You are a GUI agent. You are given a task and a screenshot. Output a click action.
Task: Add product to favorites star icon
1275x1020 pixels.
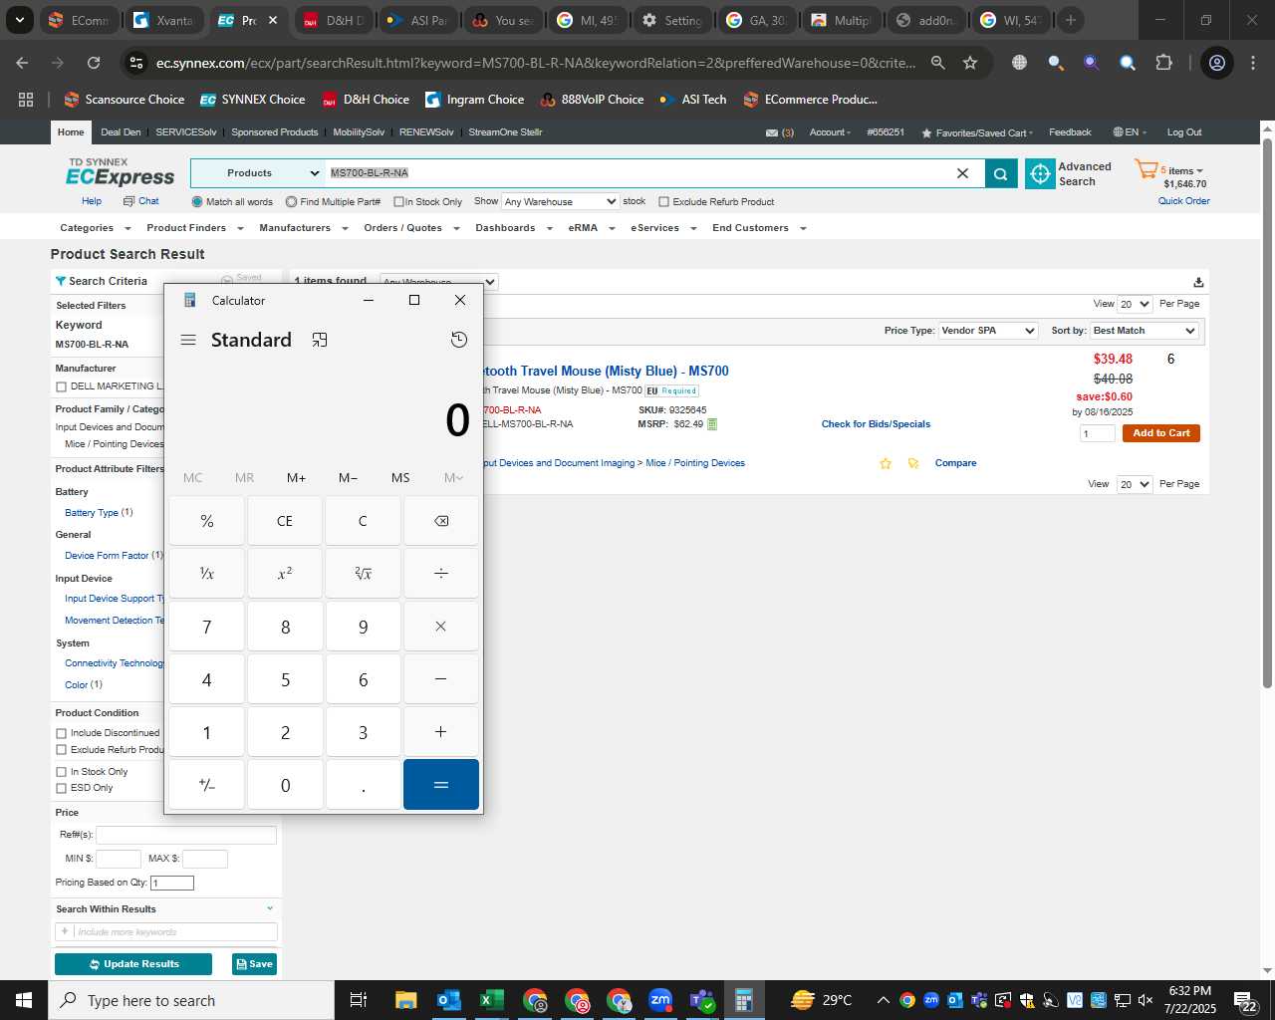point(886,463)
